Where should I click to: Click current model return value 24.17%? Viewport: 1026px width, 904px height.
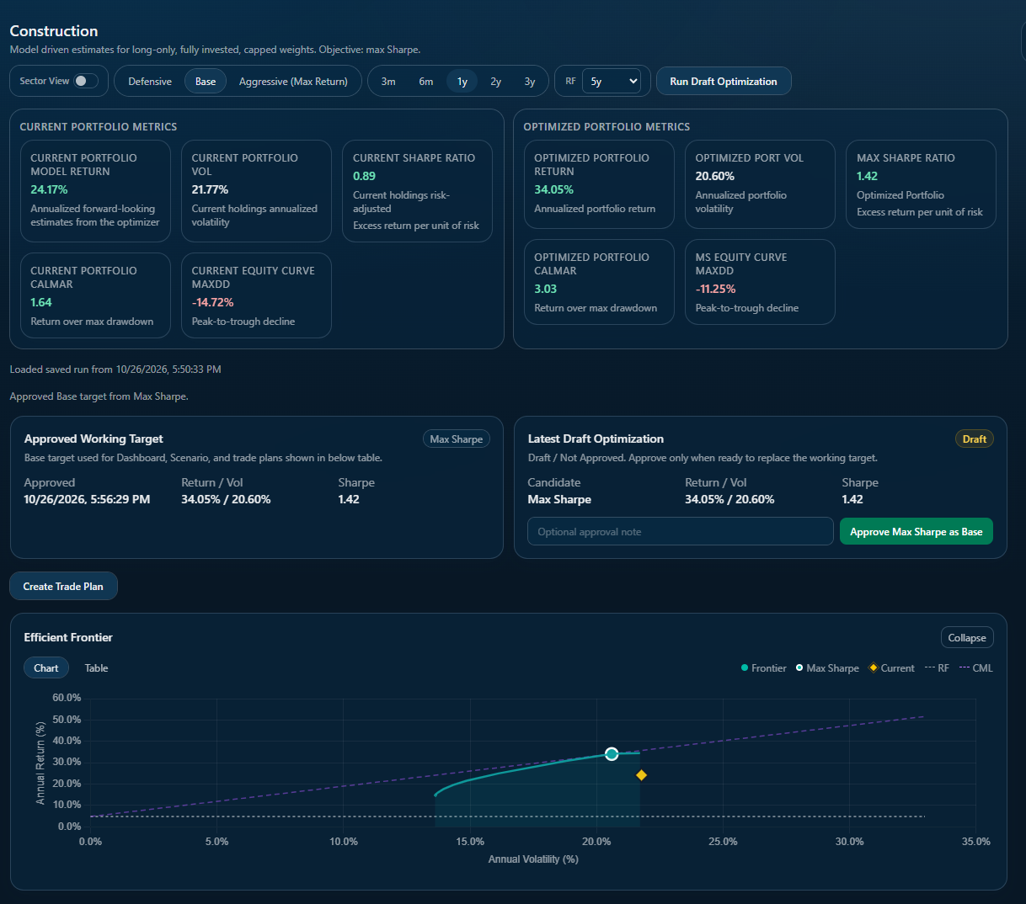click(49, 190)
